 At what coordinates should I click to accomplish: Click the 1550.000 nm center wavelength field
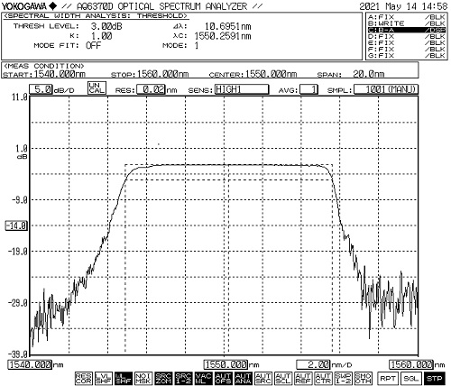click(225, 364)
